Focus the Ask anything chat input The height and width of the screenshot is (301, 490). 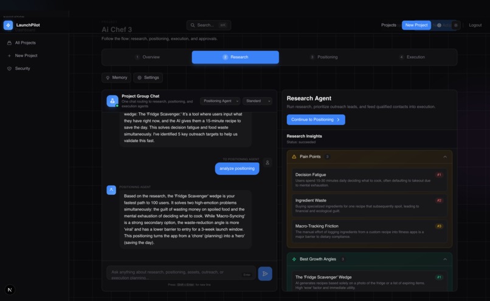click(x=181, y=274)
